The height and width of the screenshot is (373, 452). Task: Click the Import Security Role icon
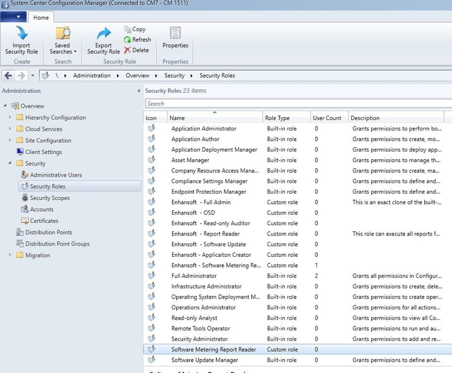[22, 33]
